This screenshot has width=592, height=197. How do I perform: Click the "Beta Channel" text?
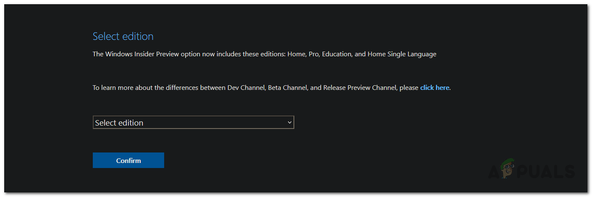click(286, 88)
